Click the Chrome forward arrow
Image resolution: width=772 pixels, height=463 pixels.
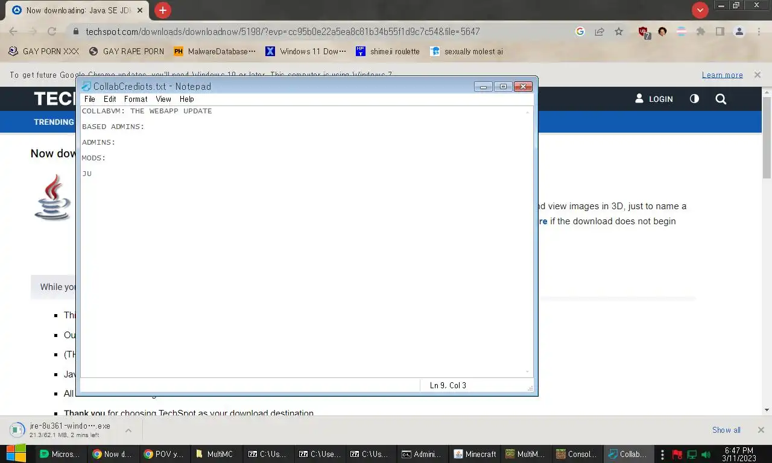[x=33, y=31]
